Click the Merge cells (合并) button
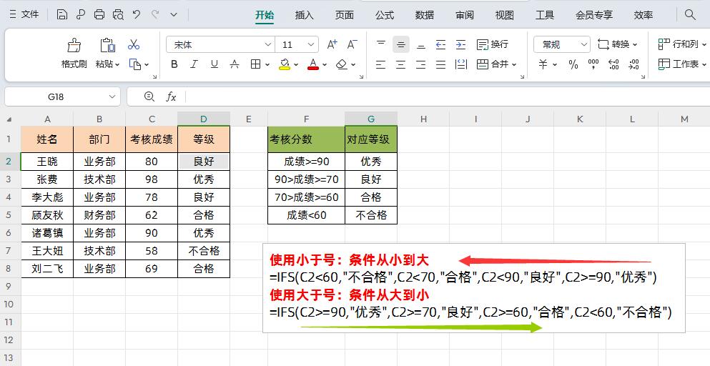Screen dimensions: 710x366 [496, 64]
